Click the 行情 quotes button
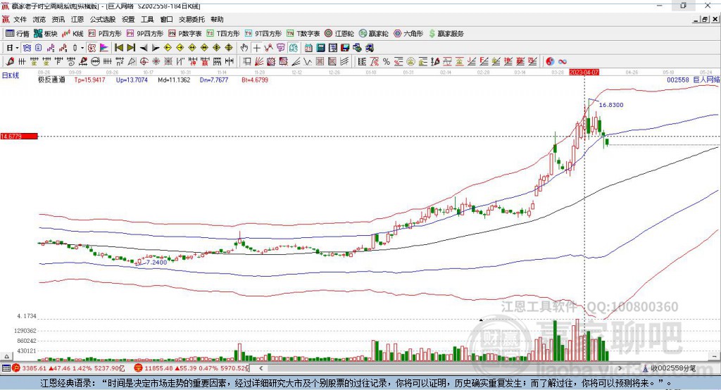721x390 pixels. (18, 34)
